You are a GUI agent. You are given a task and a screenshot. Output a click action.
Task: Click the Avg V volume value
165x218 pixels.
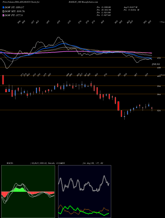point(130,7)
